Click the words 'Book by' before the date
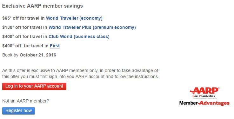 pyautogui.click(x=10, y=55)
